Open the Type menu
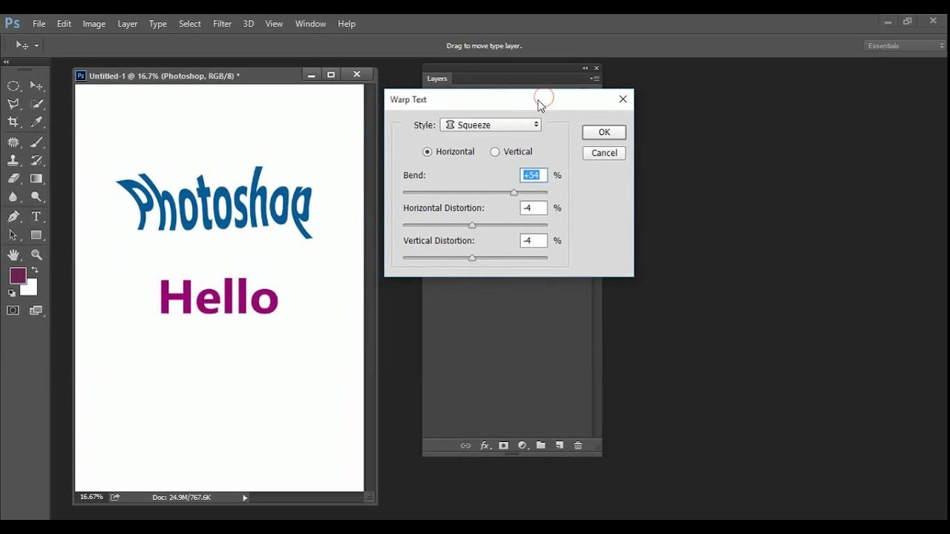This screenshot has height=534, width=950. (157, 24)
